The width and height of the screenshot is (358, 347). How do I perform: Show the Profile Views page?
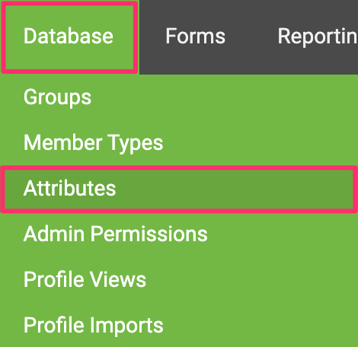click(85, 279)
